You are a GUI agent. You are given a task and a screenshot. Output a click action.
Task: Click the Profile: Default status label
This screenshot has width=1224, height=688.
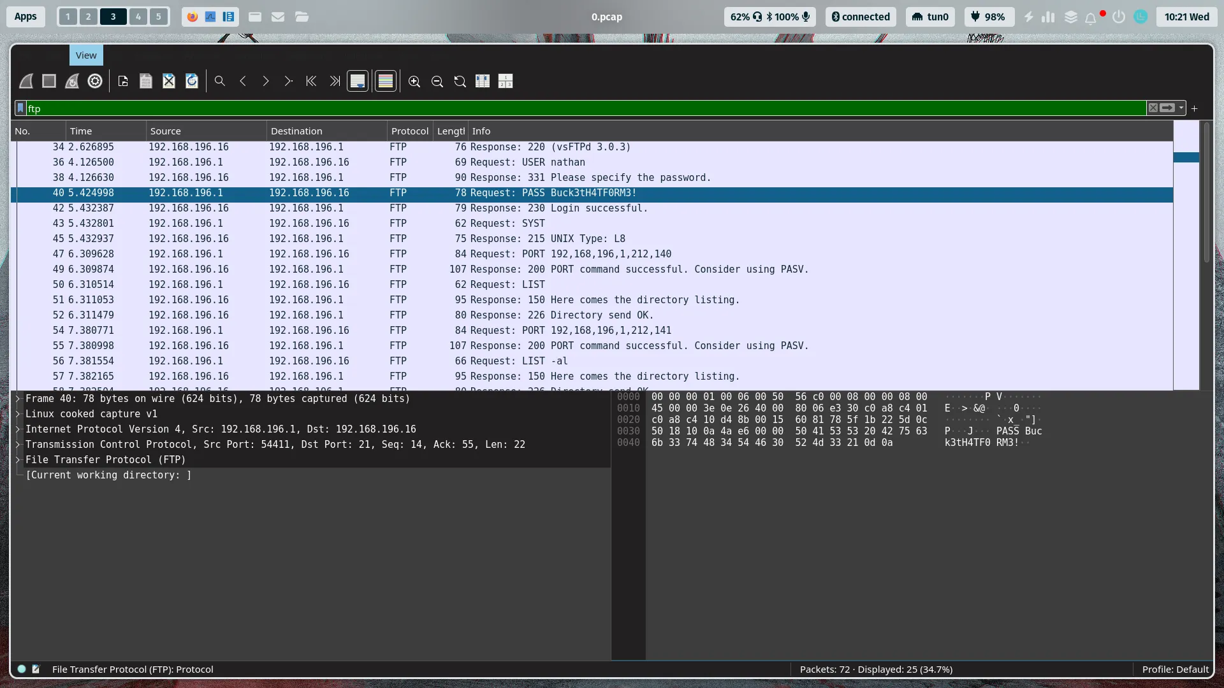pos(1175,669)
